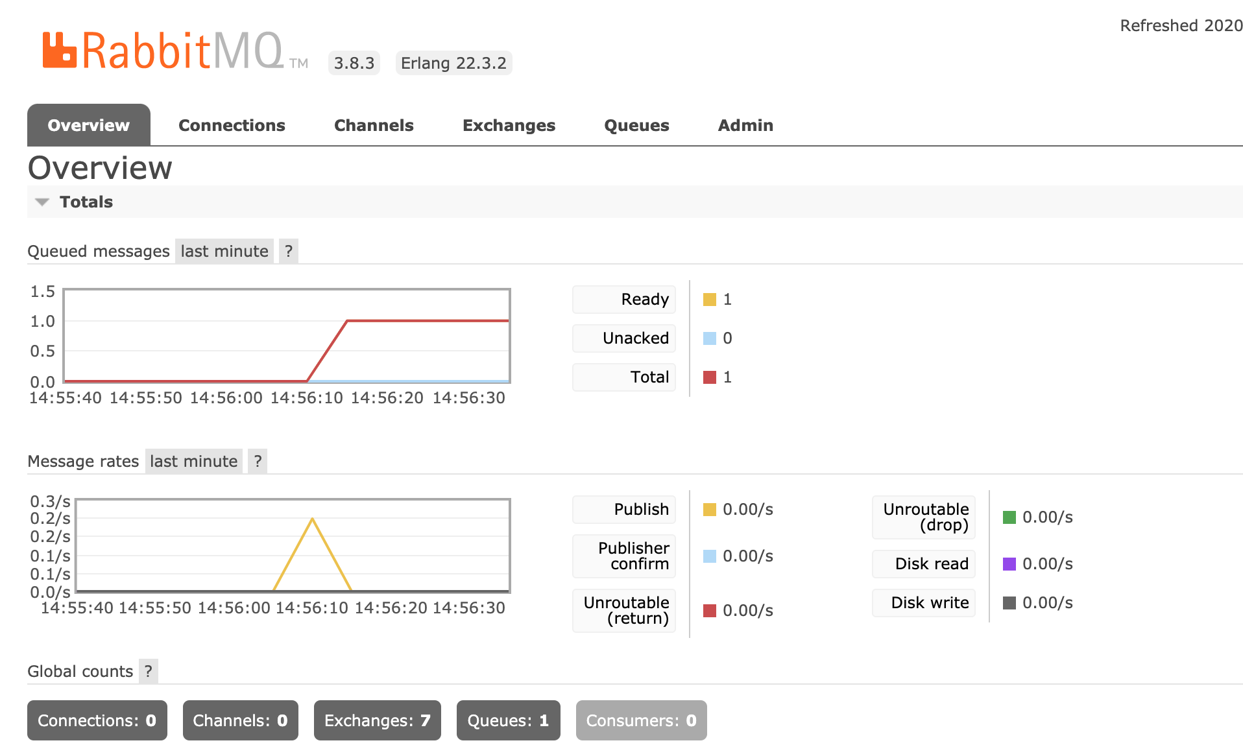Click the 'Refreshed 2020' timestamp text
This screenshot has height=756, width=1243.
1181,25
